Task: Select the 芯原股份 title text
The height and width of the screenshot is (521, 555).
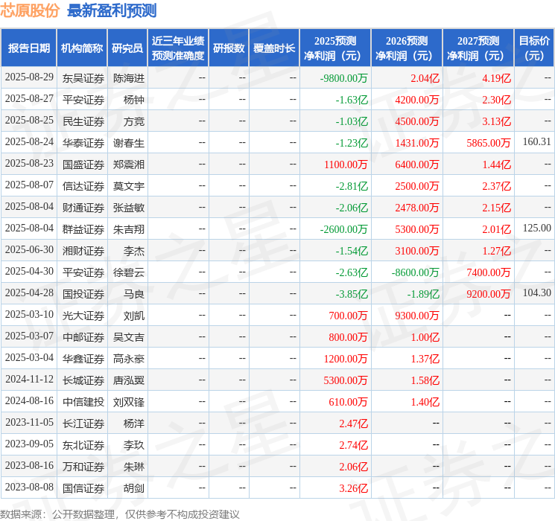Action: click(30, 10)
